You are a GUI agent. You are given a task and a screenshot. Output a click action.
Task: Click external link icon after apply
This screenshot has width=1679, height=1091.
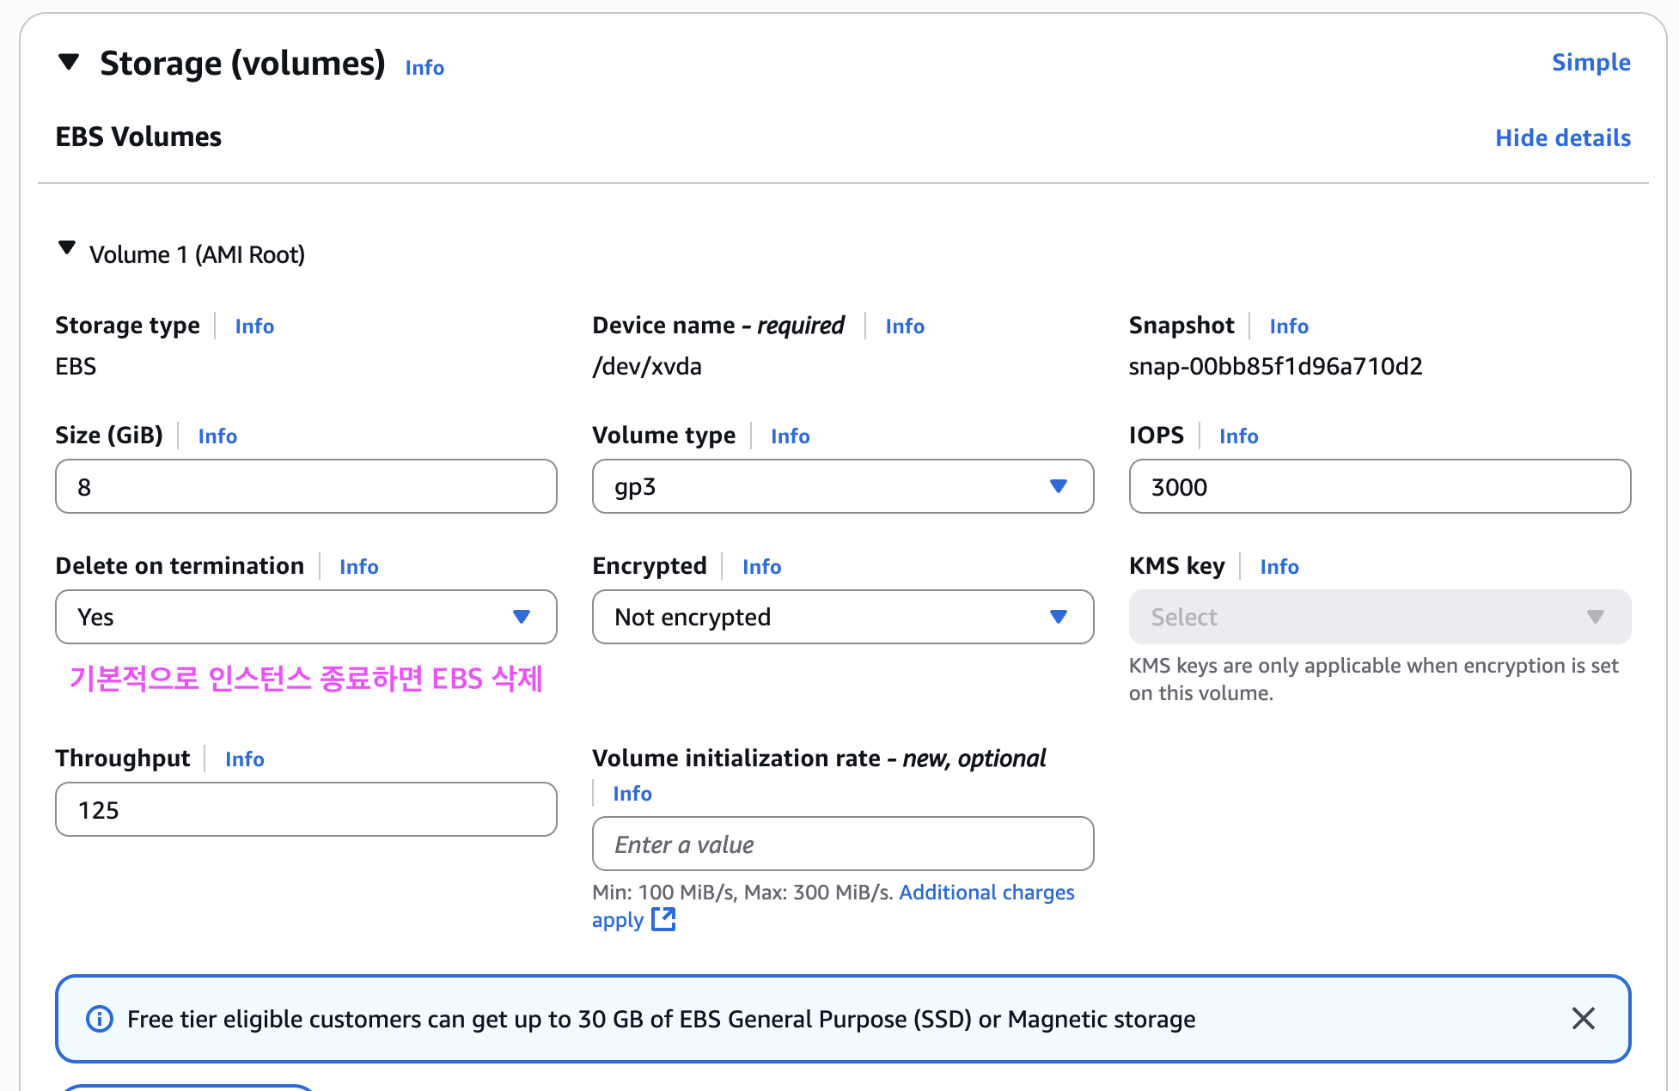coord(663,919)
